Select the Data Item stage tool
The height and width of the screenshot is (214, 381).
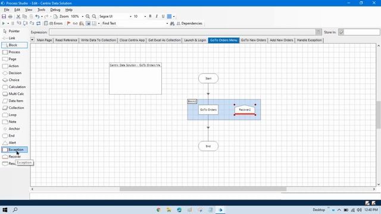(x=14, y=100)
